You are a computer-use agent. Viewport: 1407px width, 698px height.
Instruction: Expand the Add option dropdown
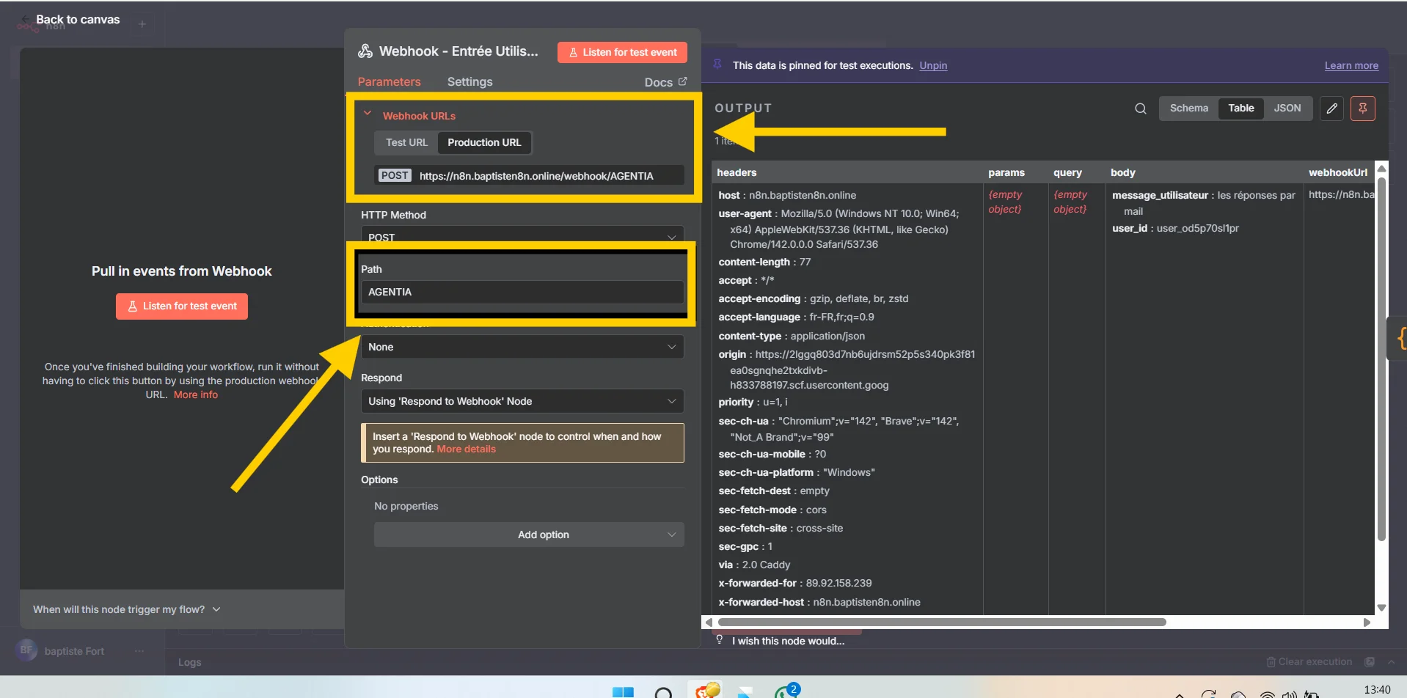pyautogui.click(x=528, y=534)
